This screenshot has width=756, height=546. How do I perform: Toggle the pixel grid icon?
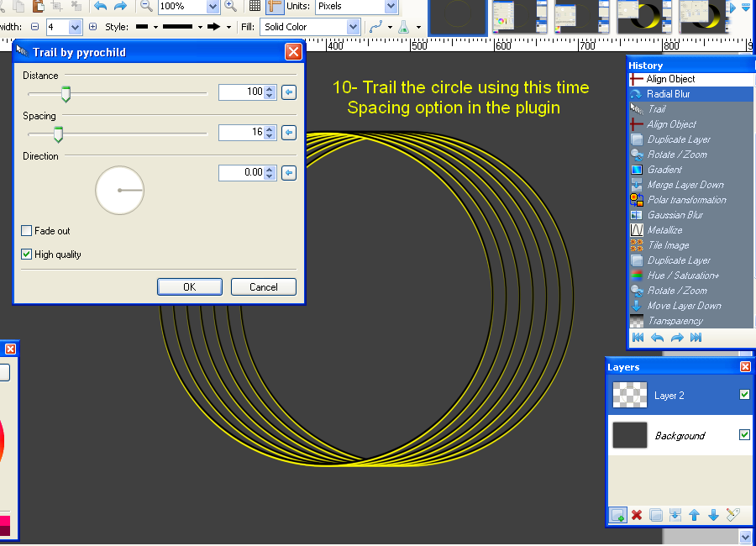[255, 6]
